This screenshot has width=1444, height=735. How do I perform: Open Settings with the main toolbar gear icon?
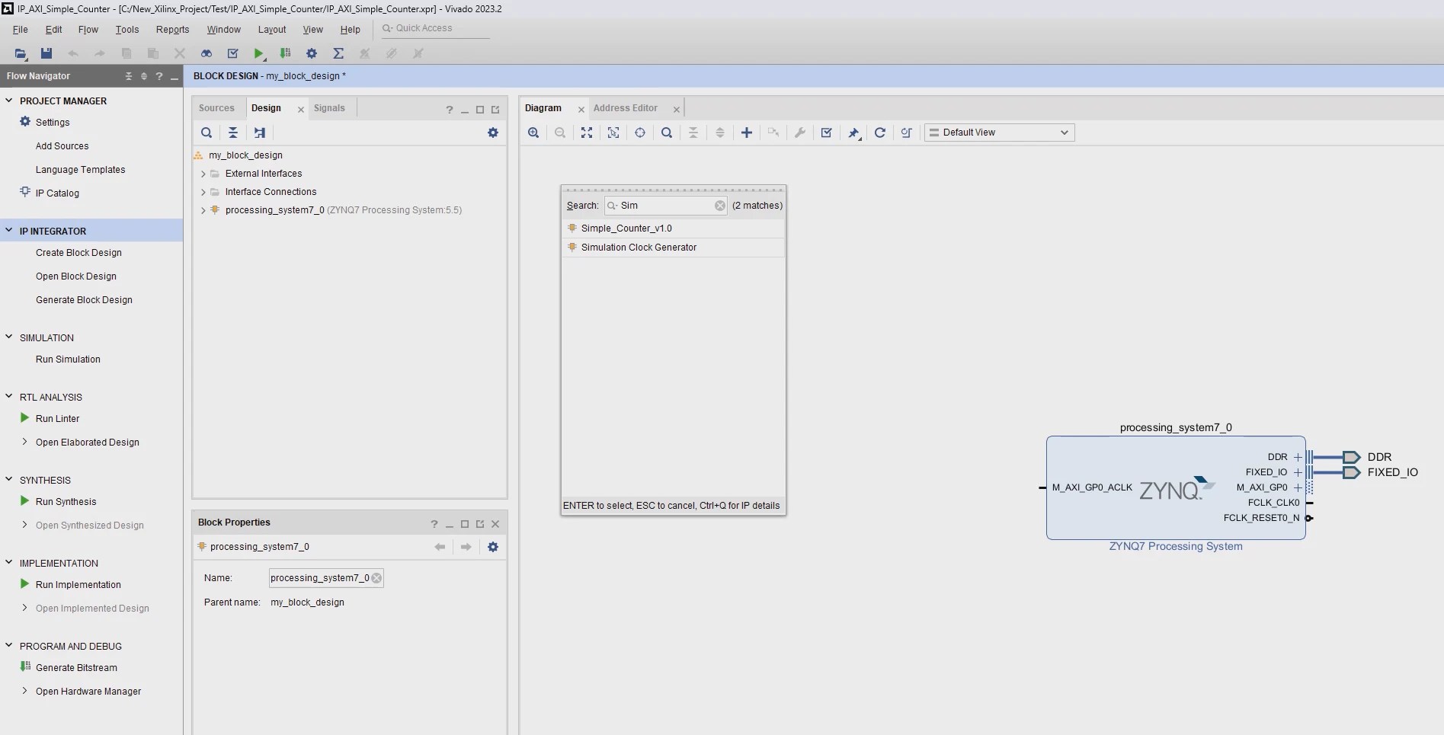(x=312, y=53)
